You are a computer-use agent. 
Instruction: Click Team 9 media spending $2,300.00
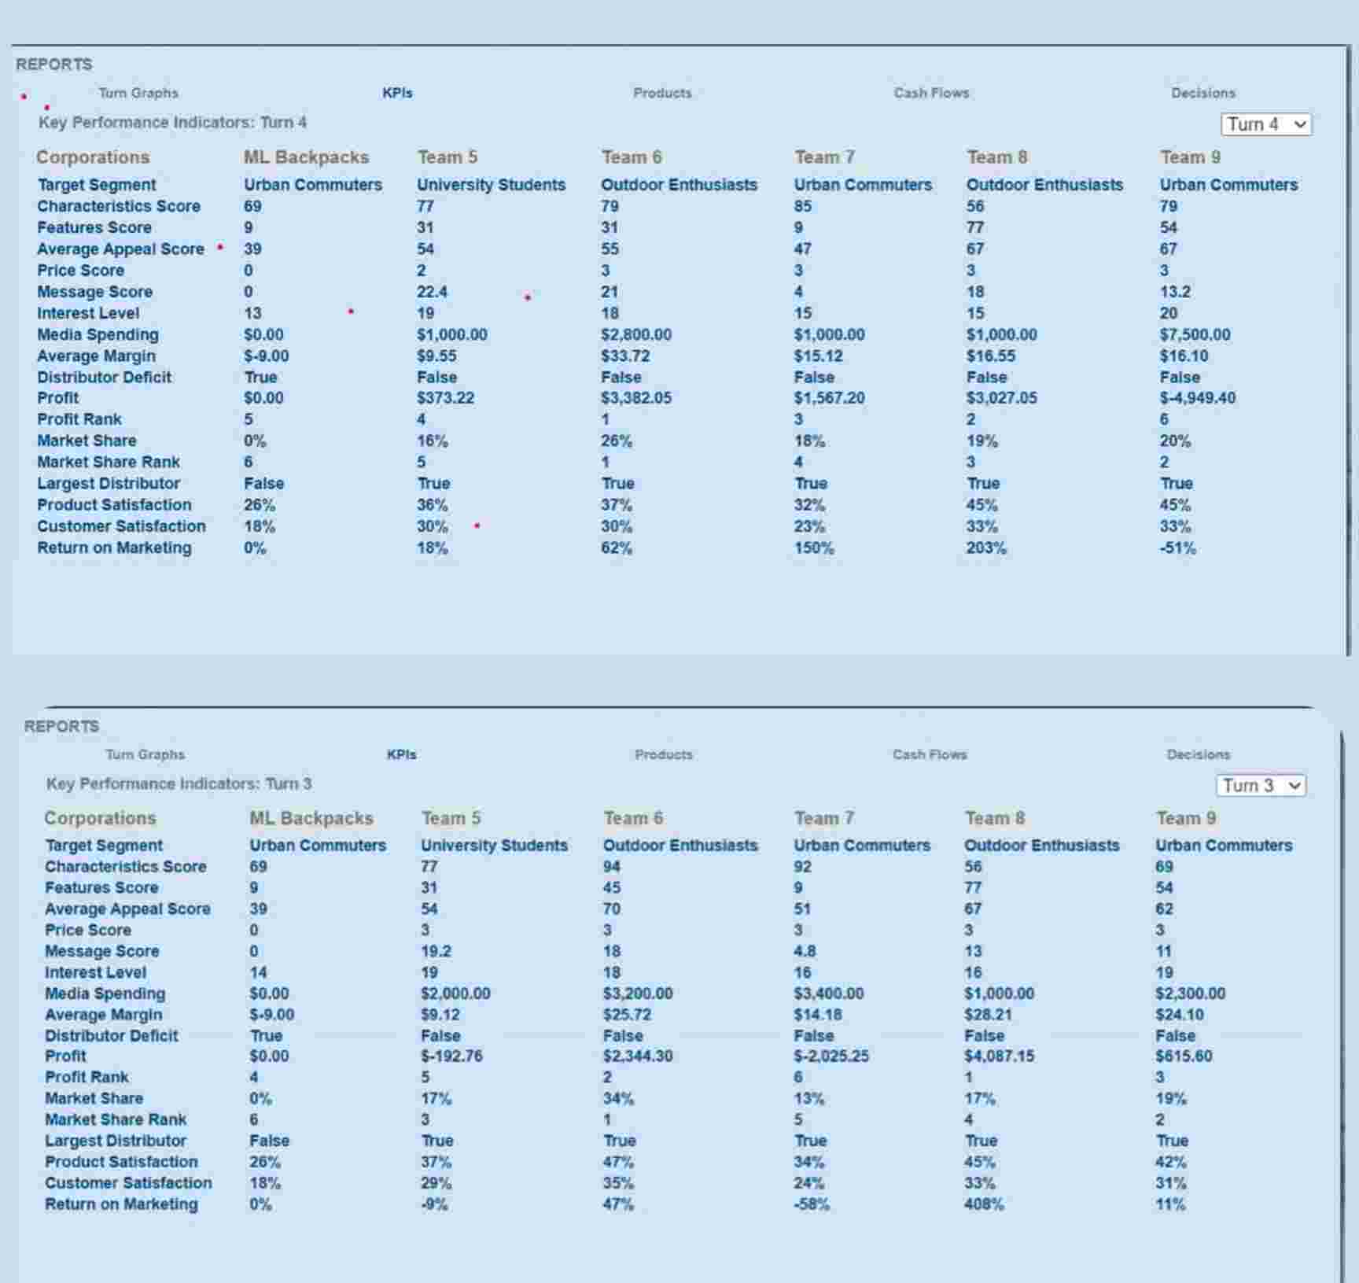point(1190,994)
